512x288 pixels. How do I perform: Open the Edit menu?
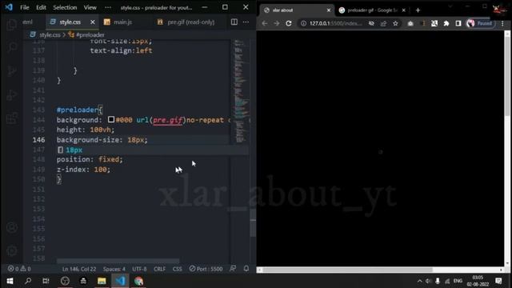[41, 7]
